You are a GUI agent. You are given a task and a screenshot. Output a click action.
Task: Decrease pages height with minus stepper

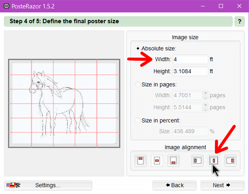coord(205,110)
